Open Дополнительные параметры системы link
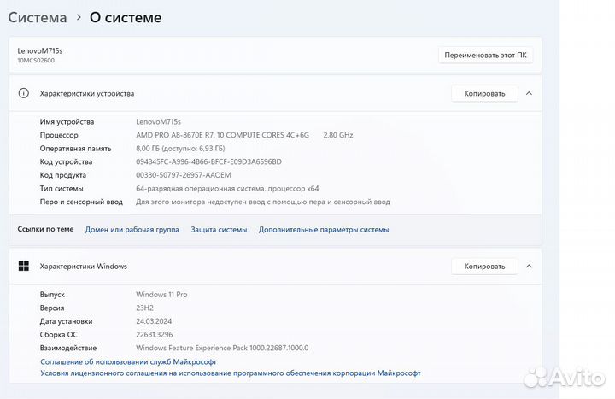The height and width of the screenshot is (399, 615). click(x=324, y=230)
